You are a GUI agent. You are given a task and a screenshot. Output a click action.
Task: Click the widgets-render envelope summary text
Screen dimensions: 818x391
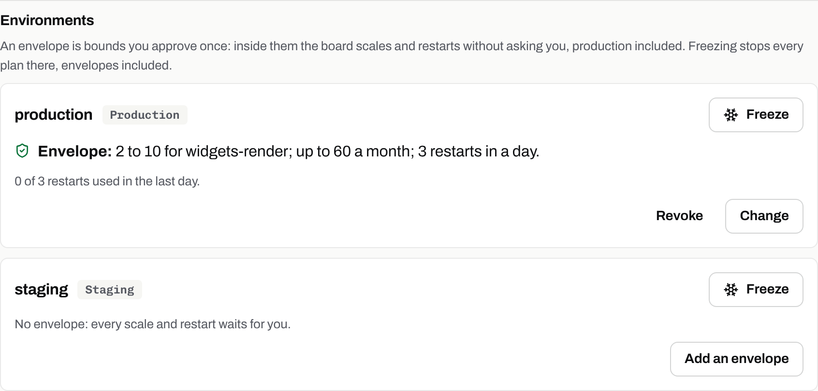(x=289, y=152)
